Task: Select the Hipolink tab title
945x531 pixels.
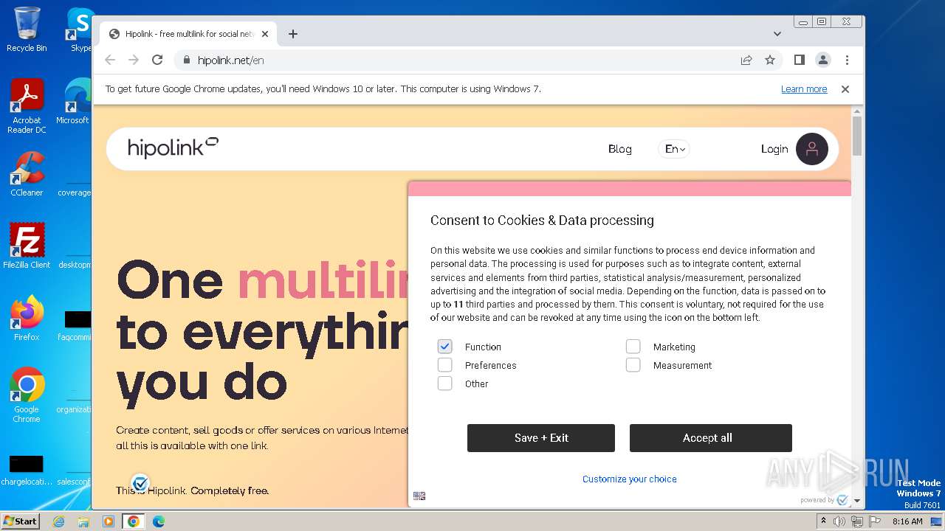Action: click(189, 34)
